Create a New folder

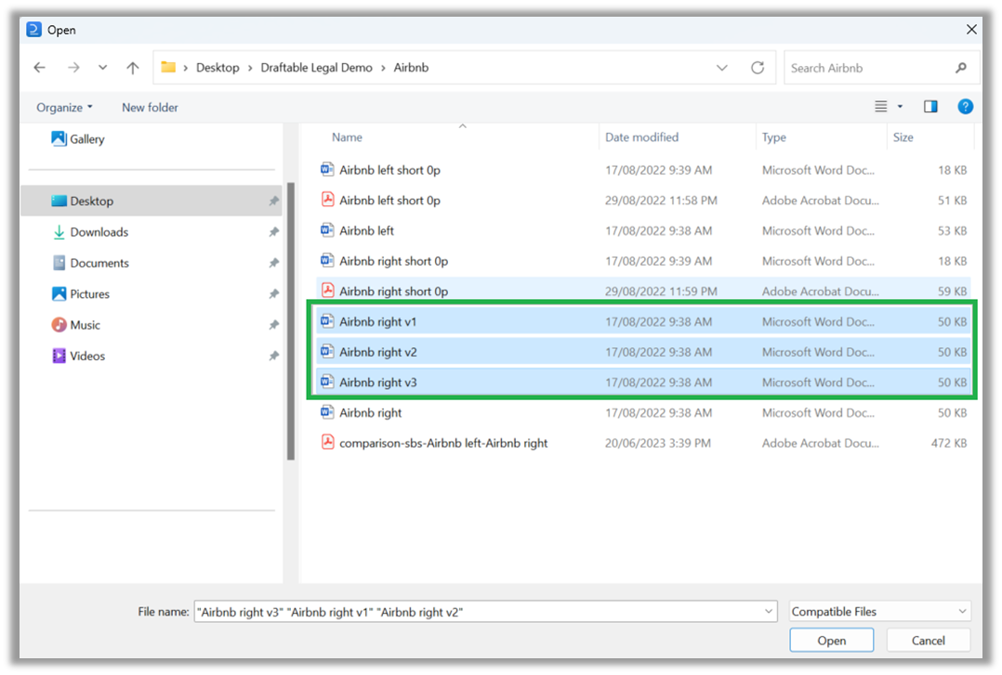pyautogui.click(x=151, y=108)
